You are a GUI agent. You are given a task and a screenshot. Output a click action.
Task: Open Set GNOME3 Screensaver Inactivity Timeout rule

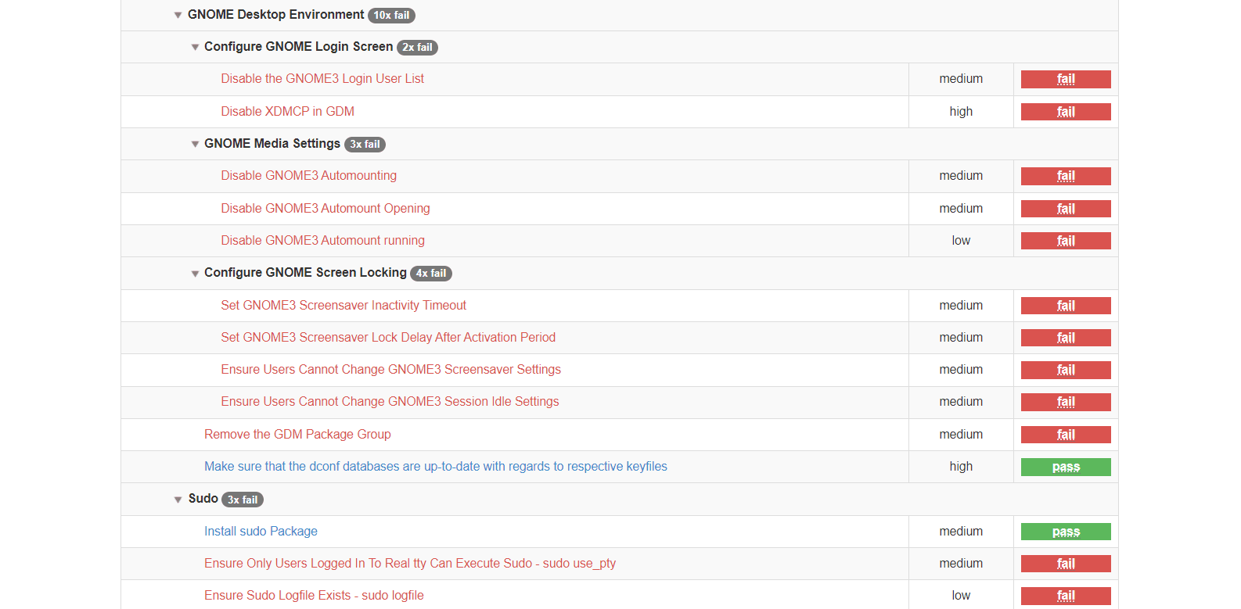(x=343, y=306)
